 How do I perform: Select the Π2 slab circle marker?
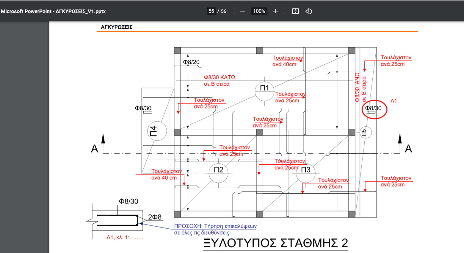[218, 170]
